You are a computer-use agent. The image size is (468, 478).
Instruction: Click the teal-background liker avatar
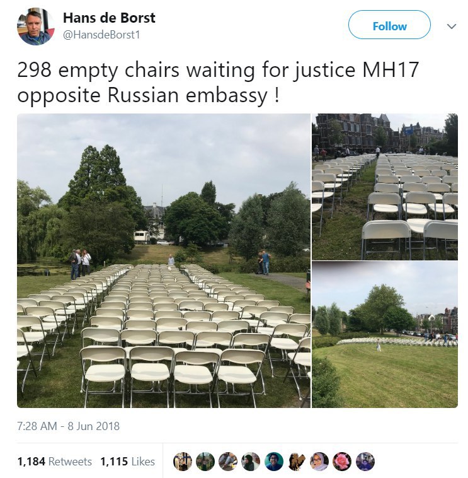tap(274, 461)
